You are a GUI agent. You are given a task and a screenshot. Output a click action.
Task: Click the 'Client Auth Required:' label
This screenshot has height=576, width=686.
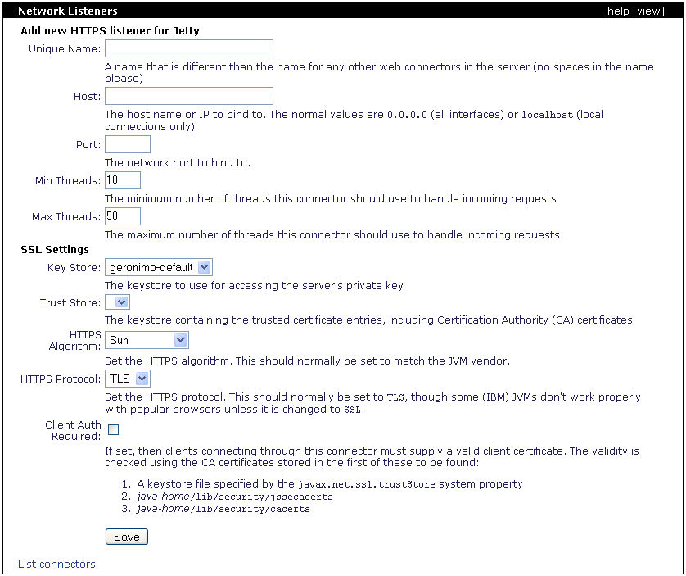[x=73, y=431]
